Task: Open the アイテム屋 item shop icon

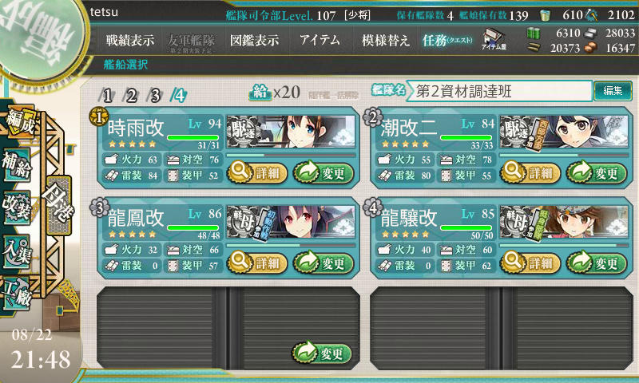Action: [x=494, y=40]
